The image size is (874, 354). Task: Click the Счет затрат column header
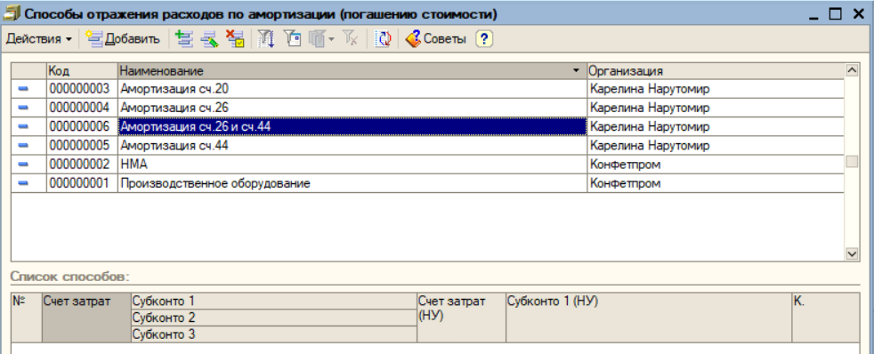[x=86, y=318]
